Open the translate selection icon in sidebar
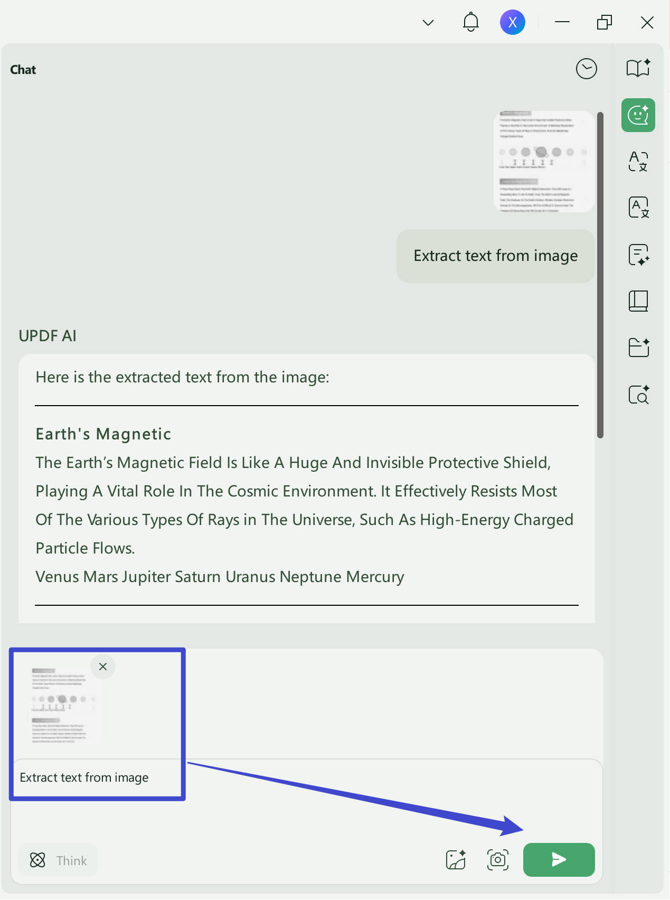 [x=638, y=161]
